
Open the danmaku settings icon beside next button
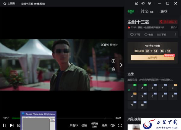pyautogui.click(x=19, y=125)
